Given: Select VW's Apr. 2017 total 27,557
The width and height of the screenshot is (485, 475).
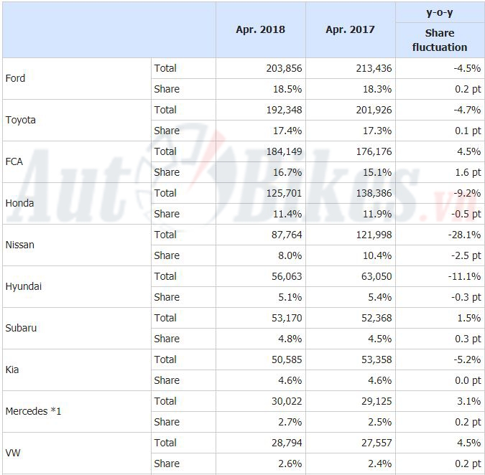Looking at the screenshot, I should click(x=371, y=443).
